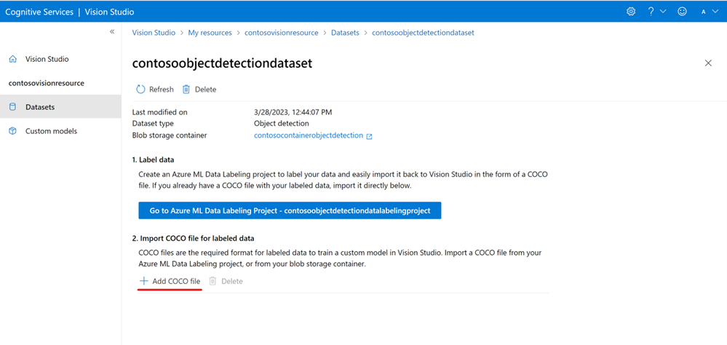Go to Azure ML Data Labeling Project

(290, 210)
